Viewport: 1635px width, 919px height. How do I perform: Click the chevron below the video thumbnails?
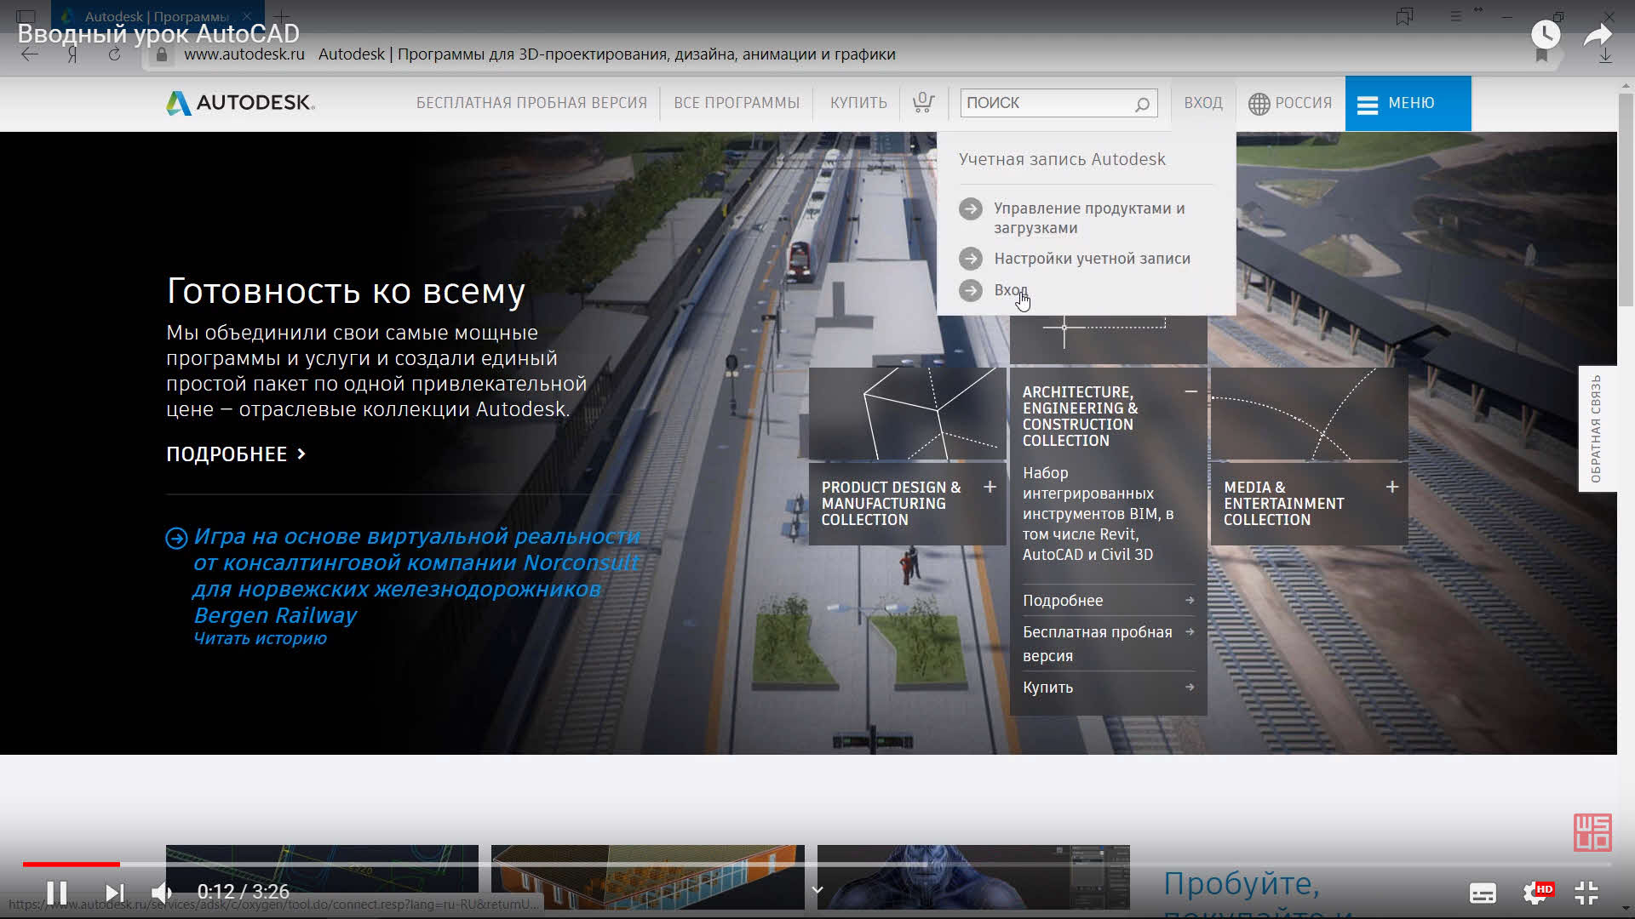pyautogui.click(x=817, y=890)
